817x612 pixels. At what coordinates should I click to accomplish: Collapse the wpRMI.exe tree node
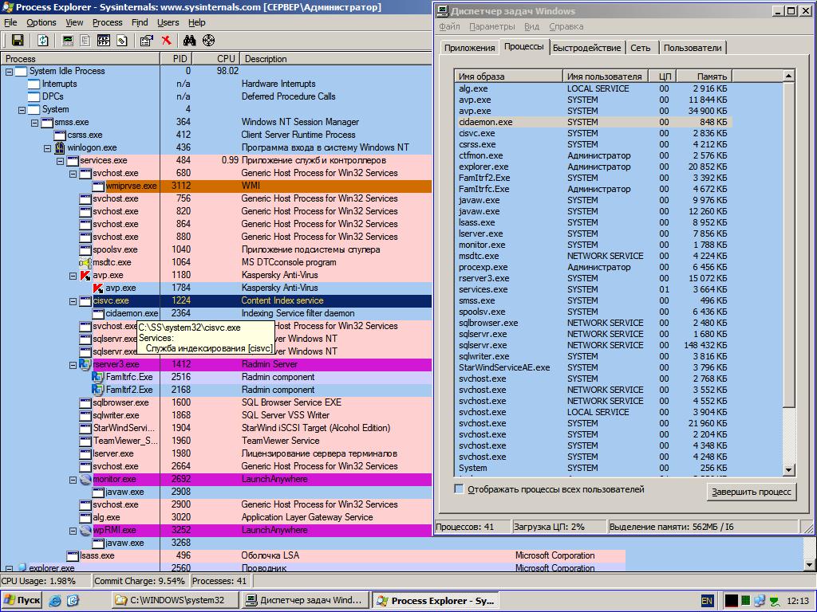(73, 532)
